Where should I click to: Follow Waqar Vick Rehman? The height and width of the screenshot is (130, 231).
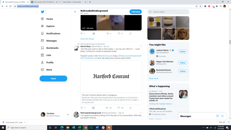(182, 63)
